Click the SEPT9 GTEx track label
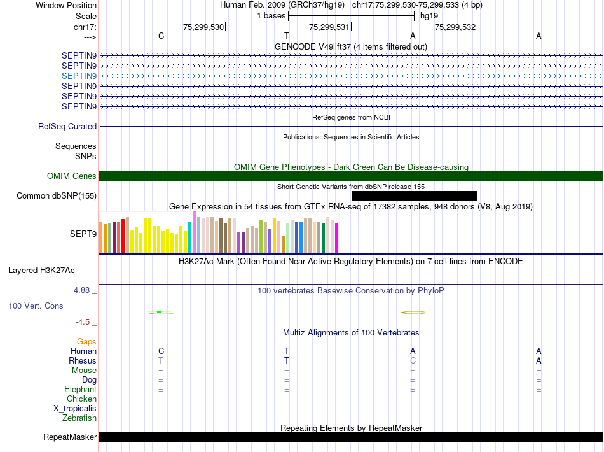The image size is (604, 452). click(83, 234)
